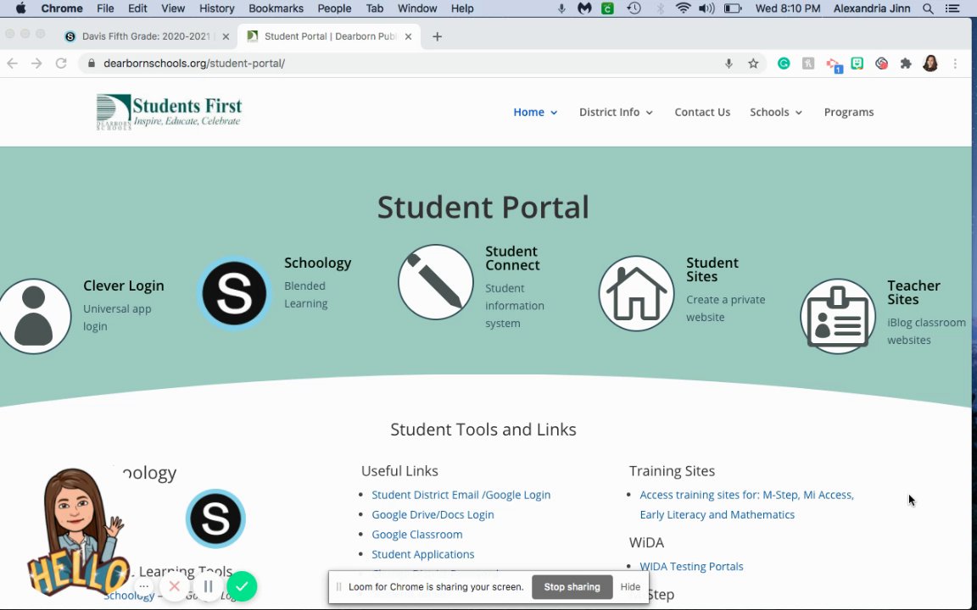Open the M-Step training sites link
The width and height of the screenshot is (977, 610).
[x=746, y=505]
